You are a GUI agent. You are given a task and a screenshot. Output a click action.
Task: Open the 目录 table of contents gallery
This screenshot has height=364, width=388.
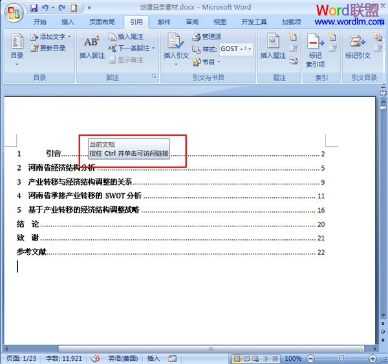pyautogui.click(x=17, y=50)
